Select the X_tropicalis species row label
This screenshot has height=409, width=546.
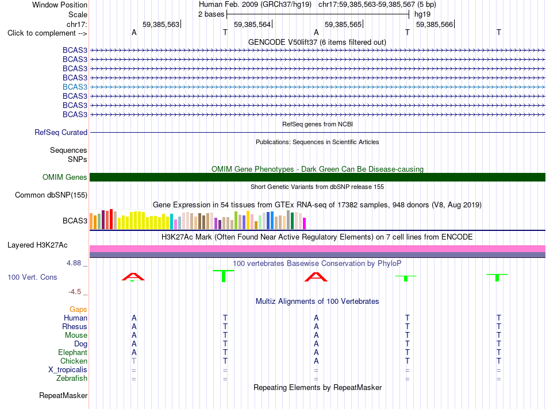click(68, 370)
